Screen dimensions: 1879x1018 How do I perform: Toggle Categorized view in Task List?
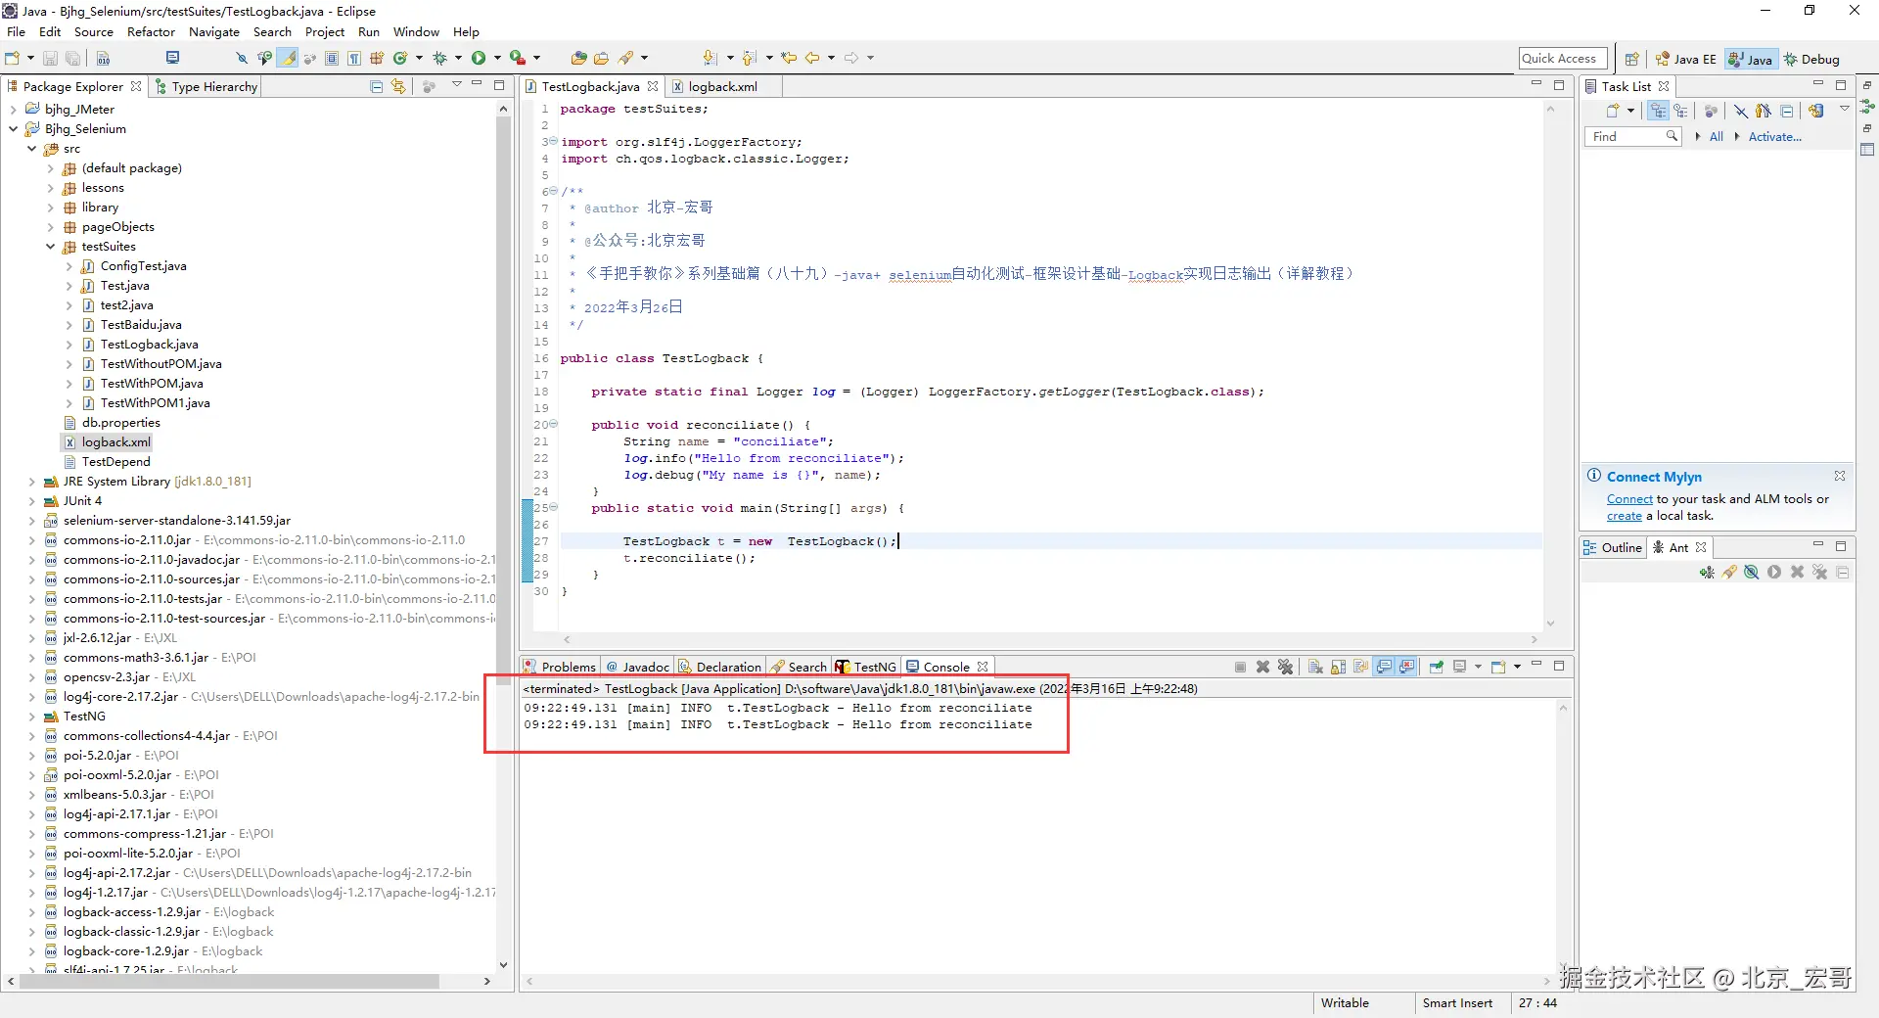point(1658,111)
